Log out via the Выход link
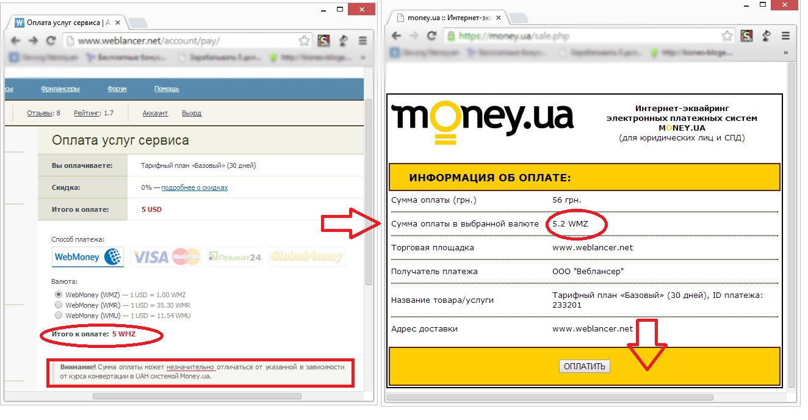Image resolution: width=808 pixels, height=420 pixels. [192, 114]
